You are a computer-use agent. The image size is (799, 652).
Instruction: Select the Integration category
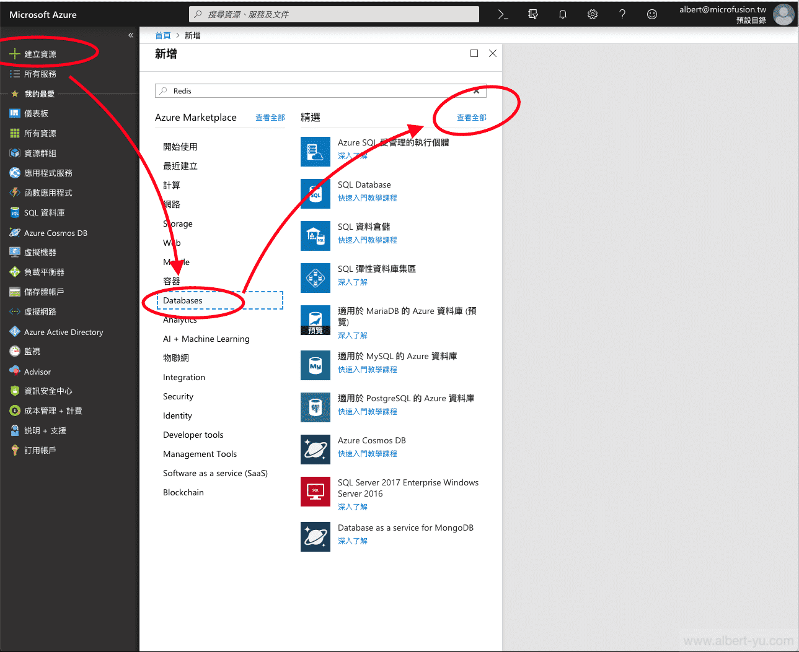(x=184, y=377)
